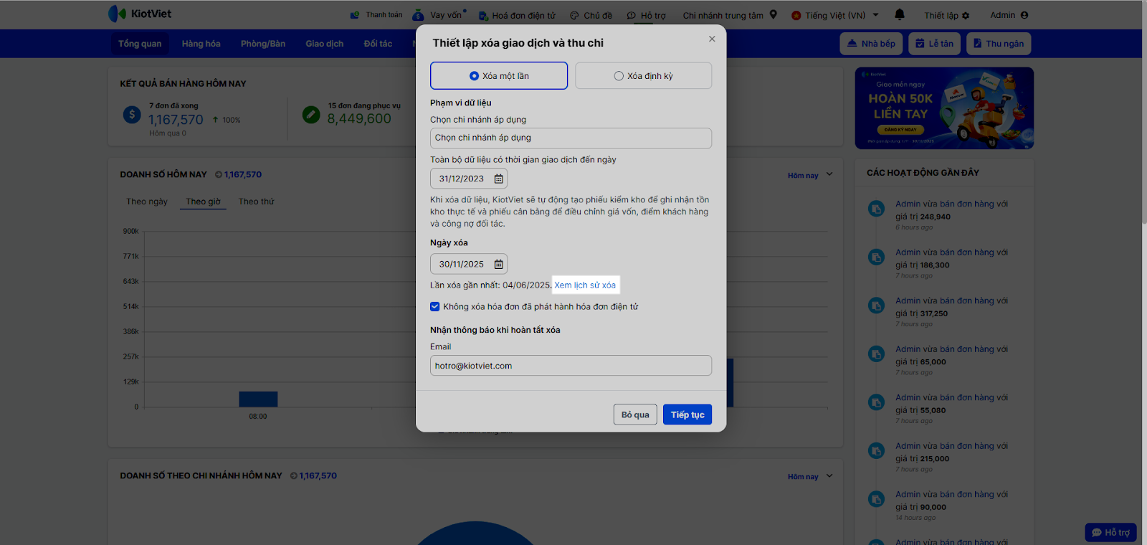The image size is (1147, 545).
Task: Click the location pin beside Chi nhánh trung tâm
Action: tap(774, 14)
